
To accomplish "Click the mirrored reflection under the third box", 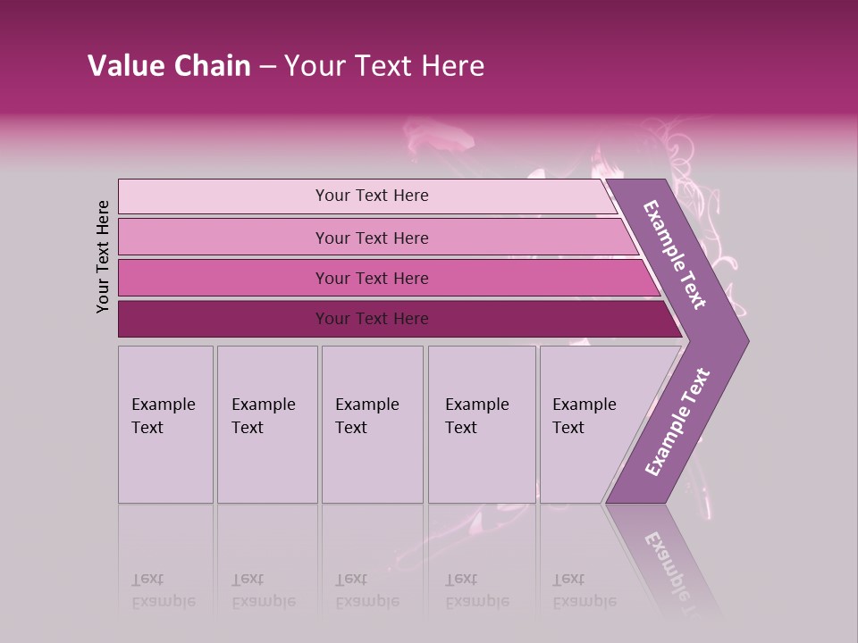I will pos(367,591).
